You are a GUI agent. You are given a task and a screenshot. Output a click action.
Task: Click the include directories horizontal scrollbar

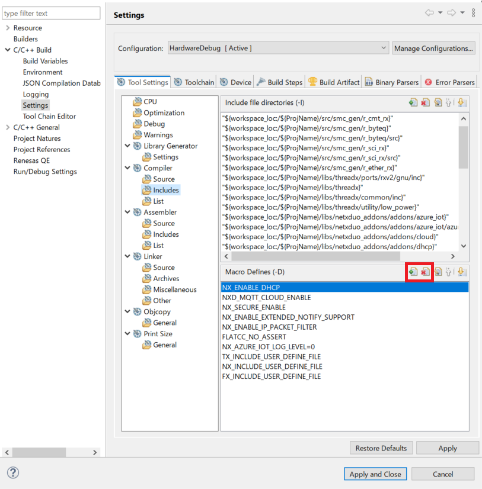[x=338, y=256]
